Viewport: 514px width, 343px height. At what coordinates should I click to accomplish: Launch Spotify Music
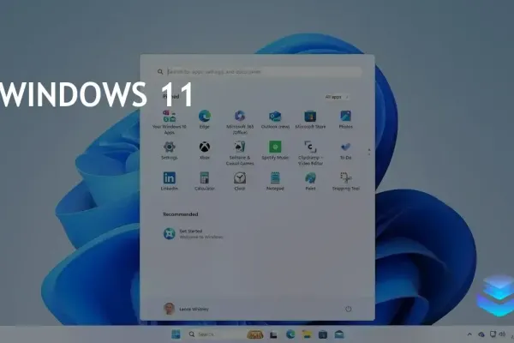(x=275, y=150)
